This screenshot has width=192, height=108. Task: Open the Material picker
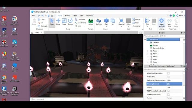tap(121, 22)
